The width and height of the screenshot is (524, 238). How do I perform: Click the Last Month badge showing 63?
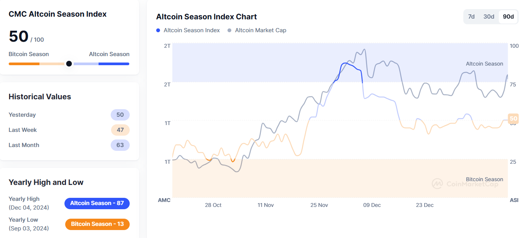click(120, 145)
